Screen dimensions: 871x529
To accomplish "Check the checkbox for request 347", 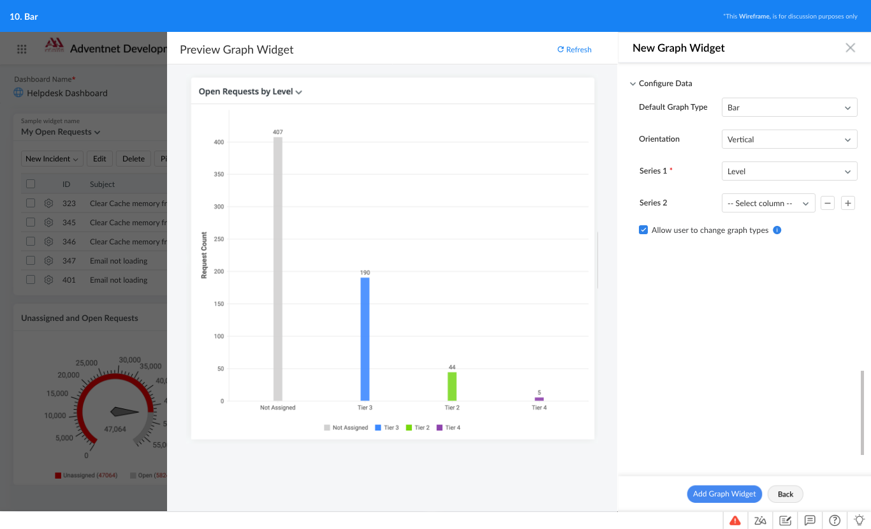I will coord(31,260).
